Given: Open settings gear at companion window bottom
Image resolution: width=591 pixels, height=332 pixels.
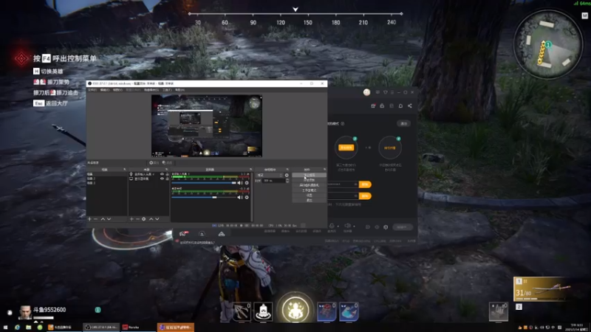Looking at the screenshot, I should pos(386,227).
